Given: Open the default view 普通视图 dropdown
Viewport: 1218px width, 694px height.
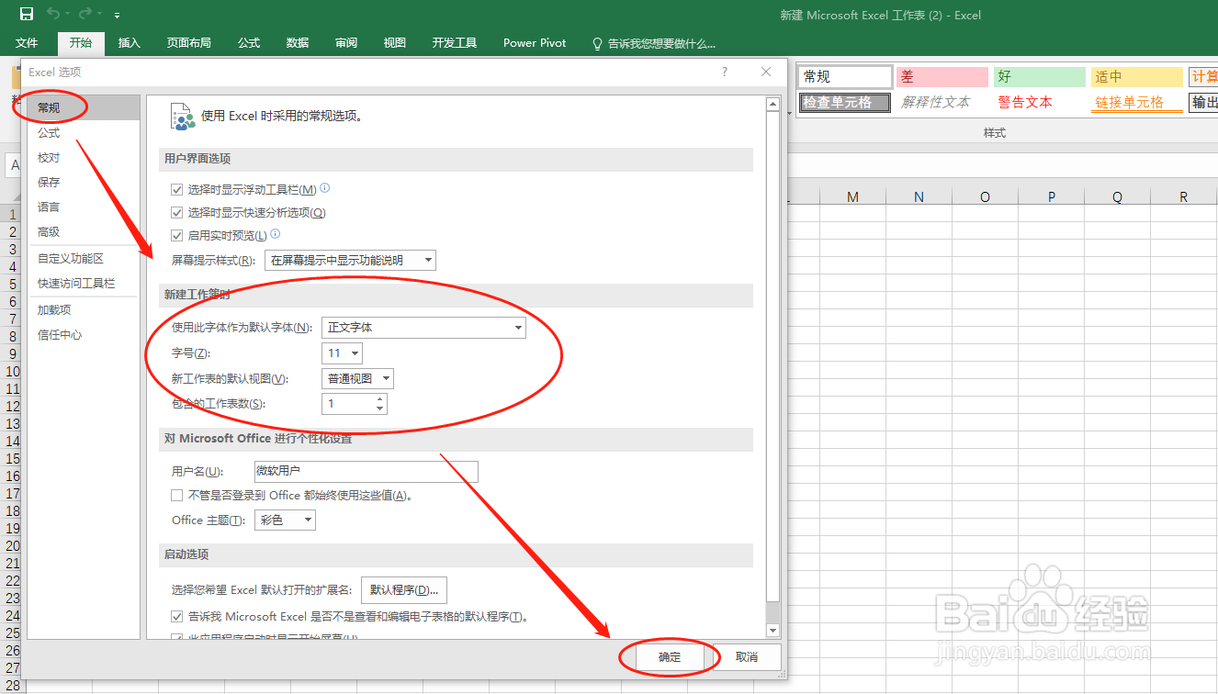Looking at the screenshot, I should pyautogui.click(x=357, y=378).
